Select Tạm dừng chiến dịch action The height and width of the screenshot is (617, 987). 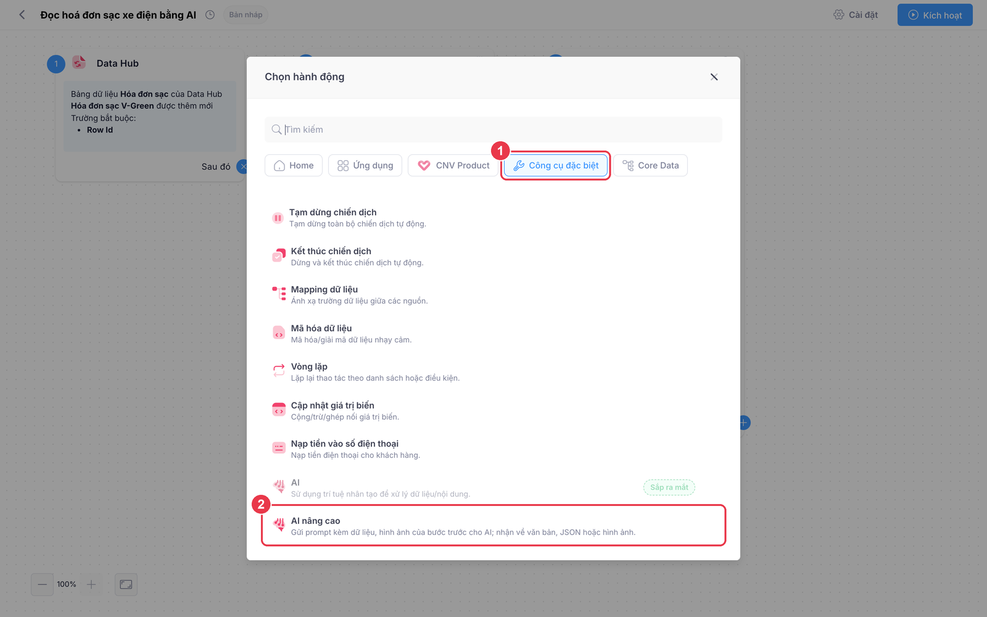pyautogui.click(x=493, y=217)
